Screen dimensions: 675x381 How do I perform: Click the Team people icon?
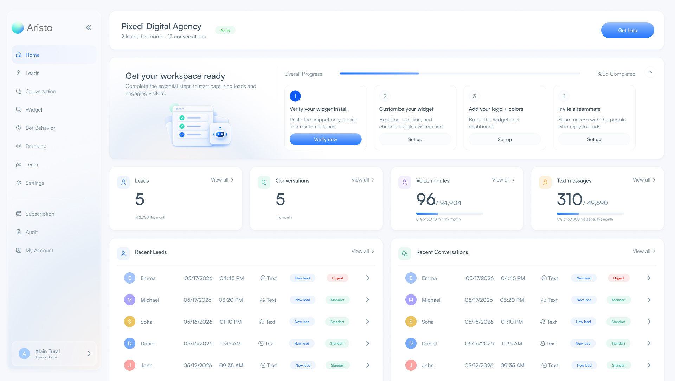pyautogui.click(x=19, y=165)
